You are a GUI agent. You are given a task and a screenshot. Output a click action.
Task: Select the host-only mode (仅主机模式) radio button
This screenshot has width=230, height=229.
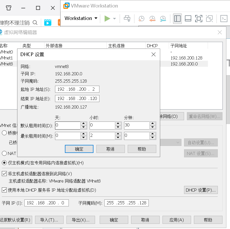click(4, 163)
